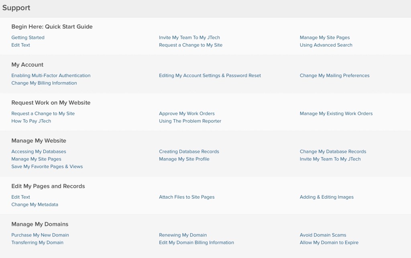Select Save My Favorite Pages & Views

(47, 167)
